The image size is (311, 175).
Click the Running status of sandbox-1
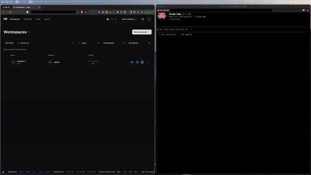(94, 61)
